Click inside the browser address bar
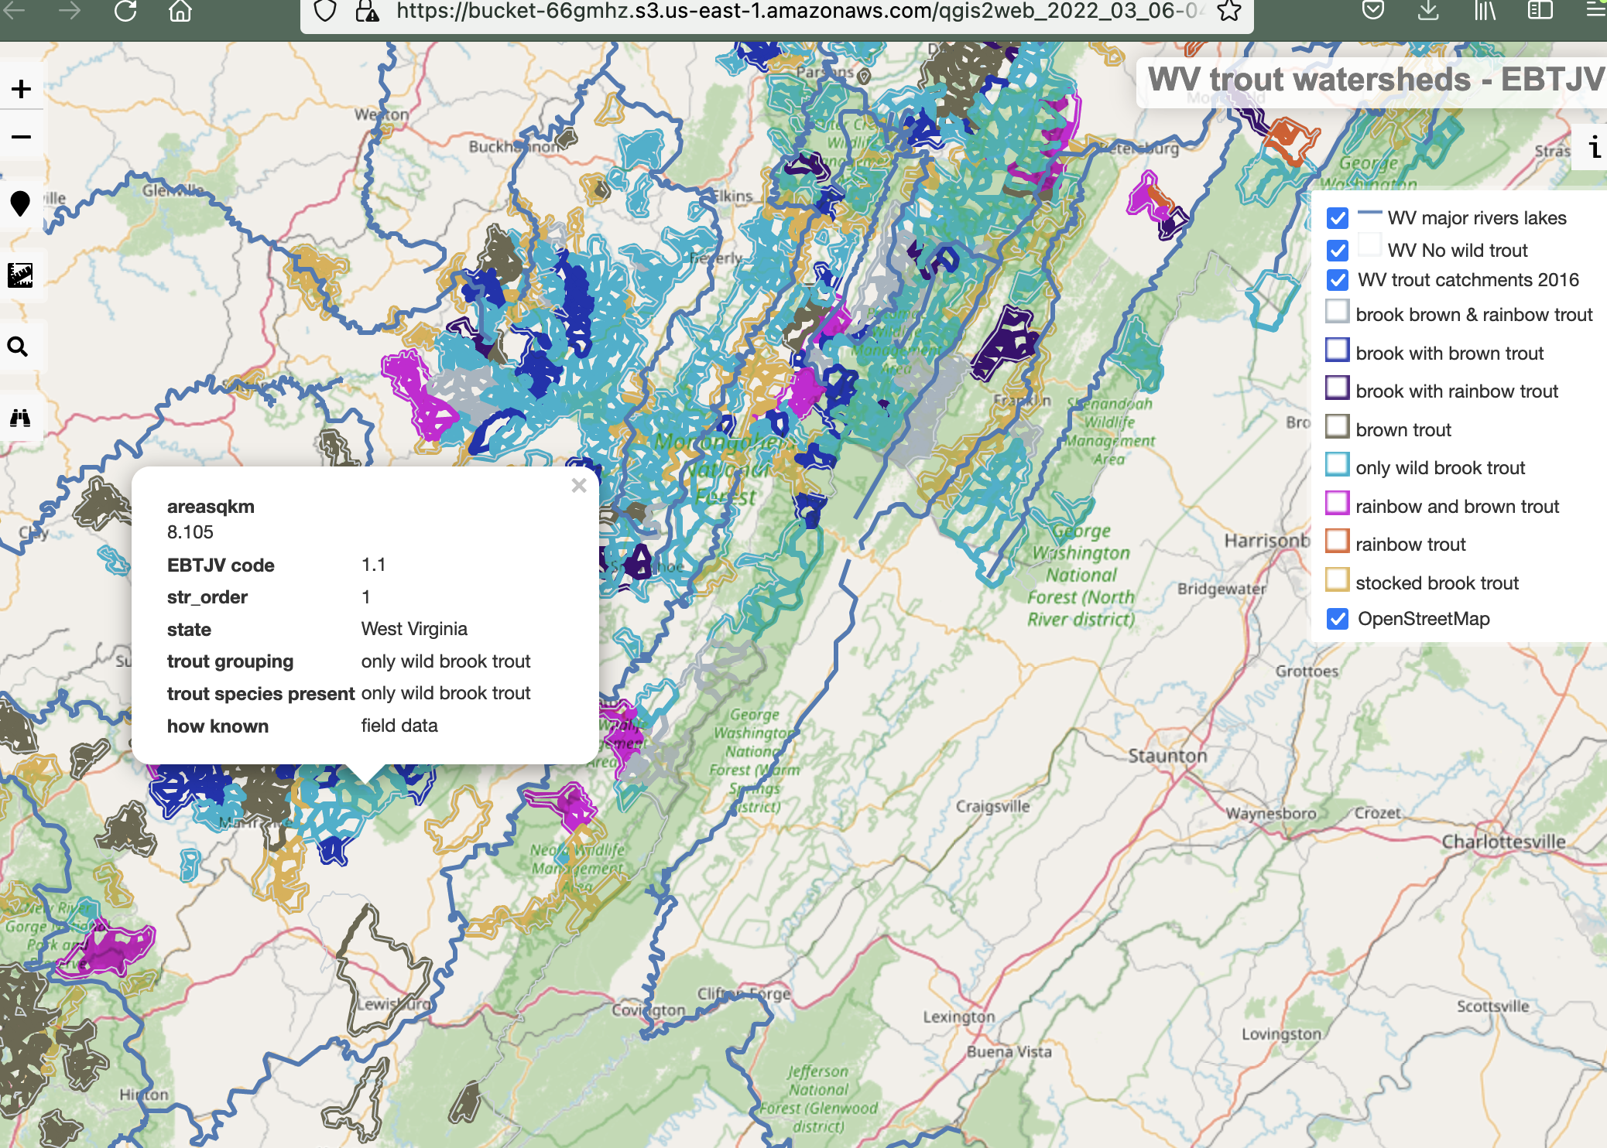The height and width of the screenshot is (1148, 1607). tap(774, 11)
